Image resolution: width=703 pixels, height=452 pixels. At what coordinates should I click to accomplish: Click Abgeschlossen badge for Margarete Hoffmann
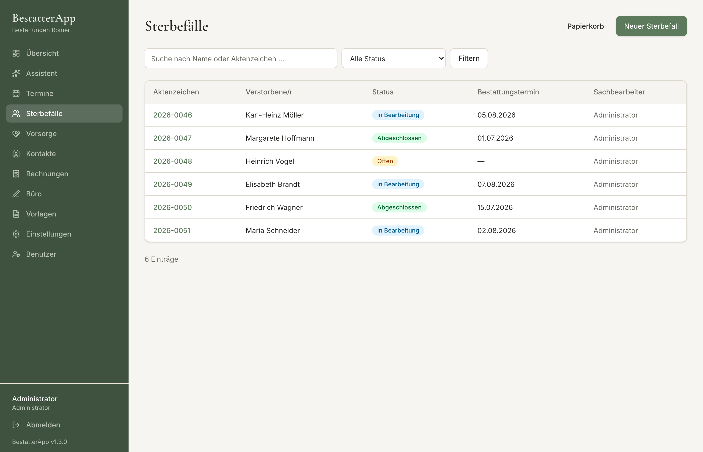[x=399, y=138]
